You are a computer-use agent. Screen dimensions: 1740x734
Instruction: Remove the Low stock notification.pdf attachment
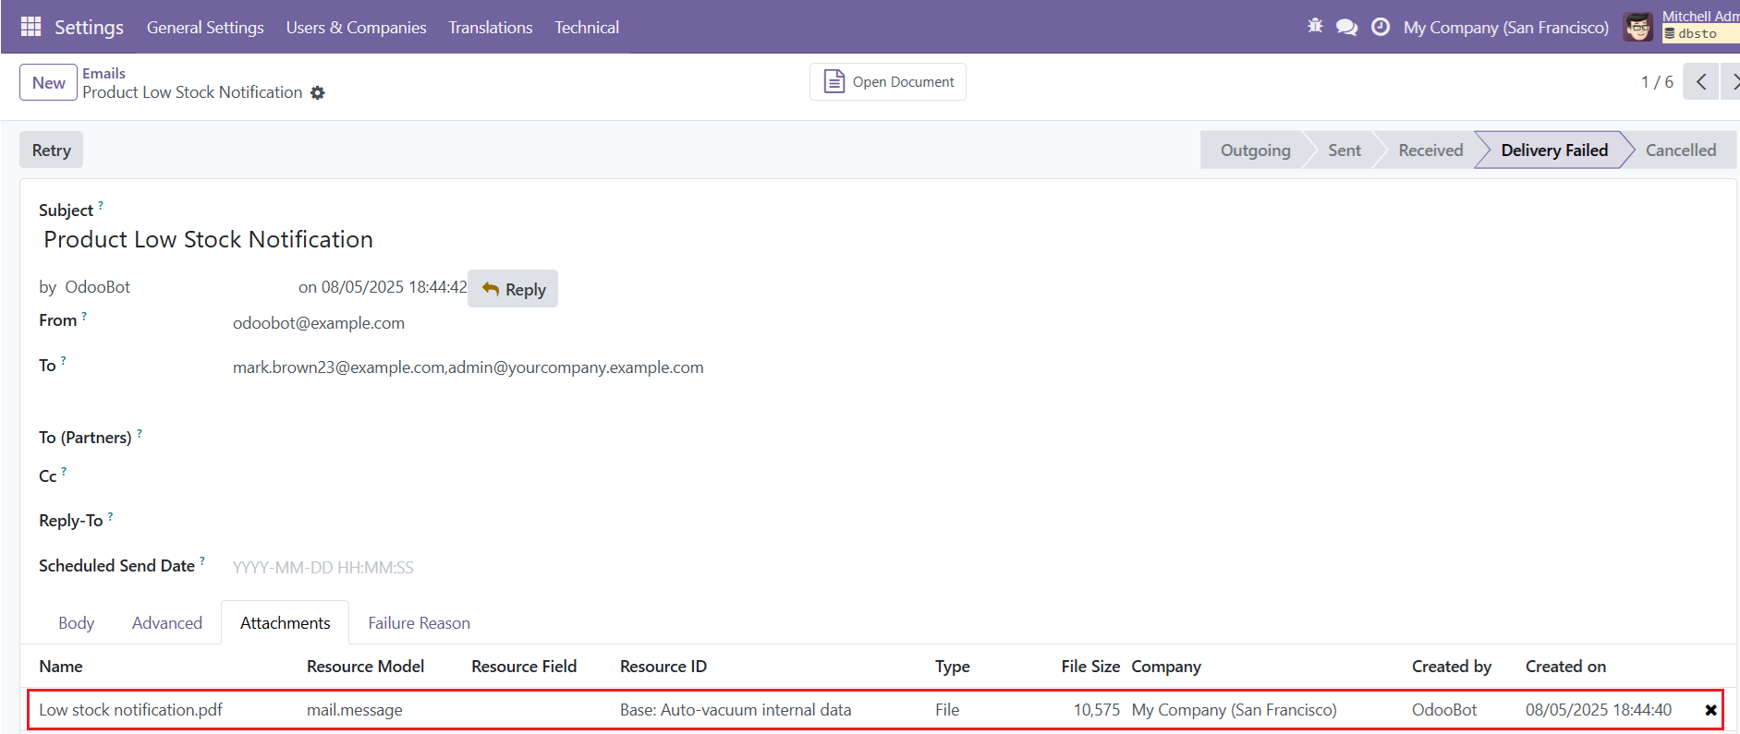point(1710,710)
